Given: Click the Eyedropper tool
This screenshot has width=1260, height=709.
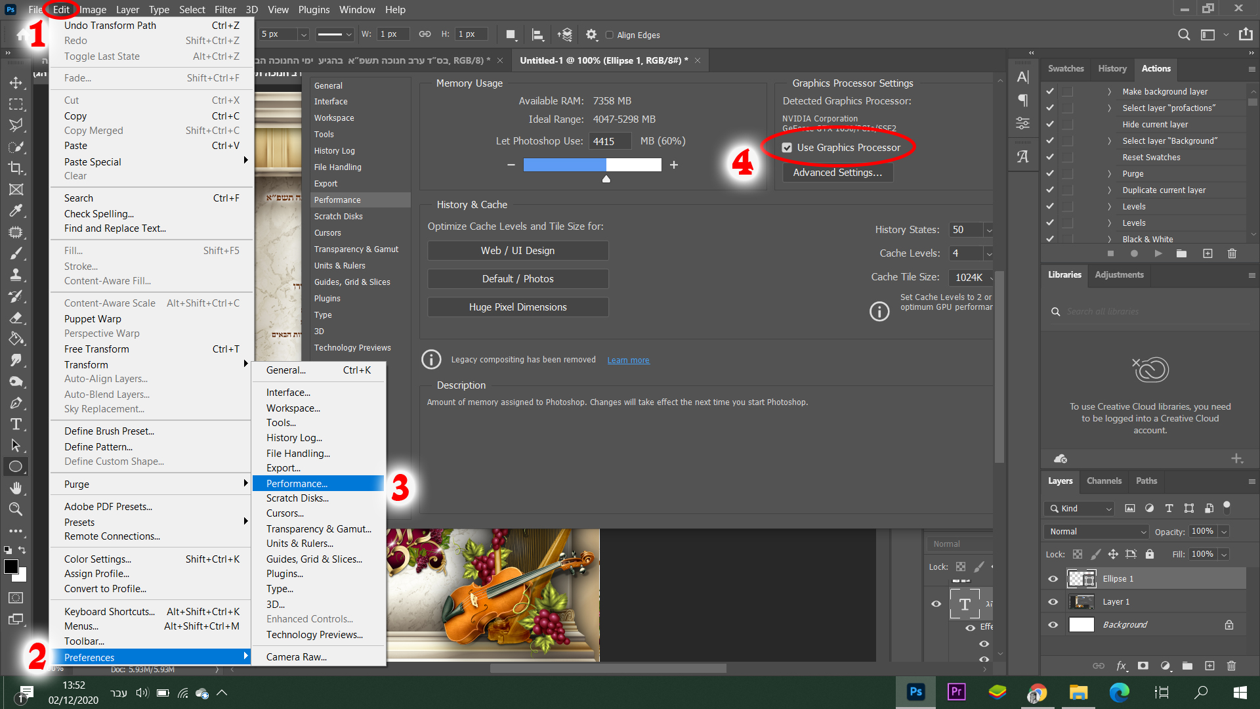Looking at the screenshot, I should (x=16, y=211).
